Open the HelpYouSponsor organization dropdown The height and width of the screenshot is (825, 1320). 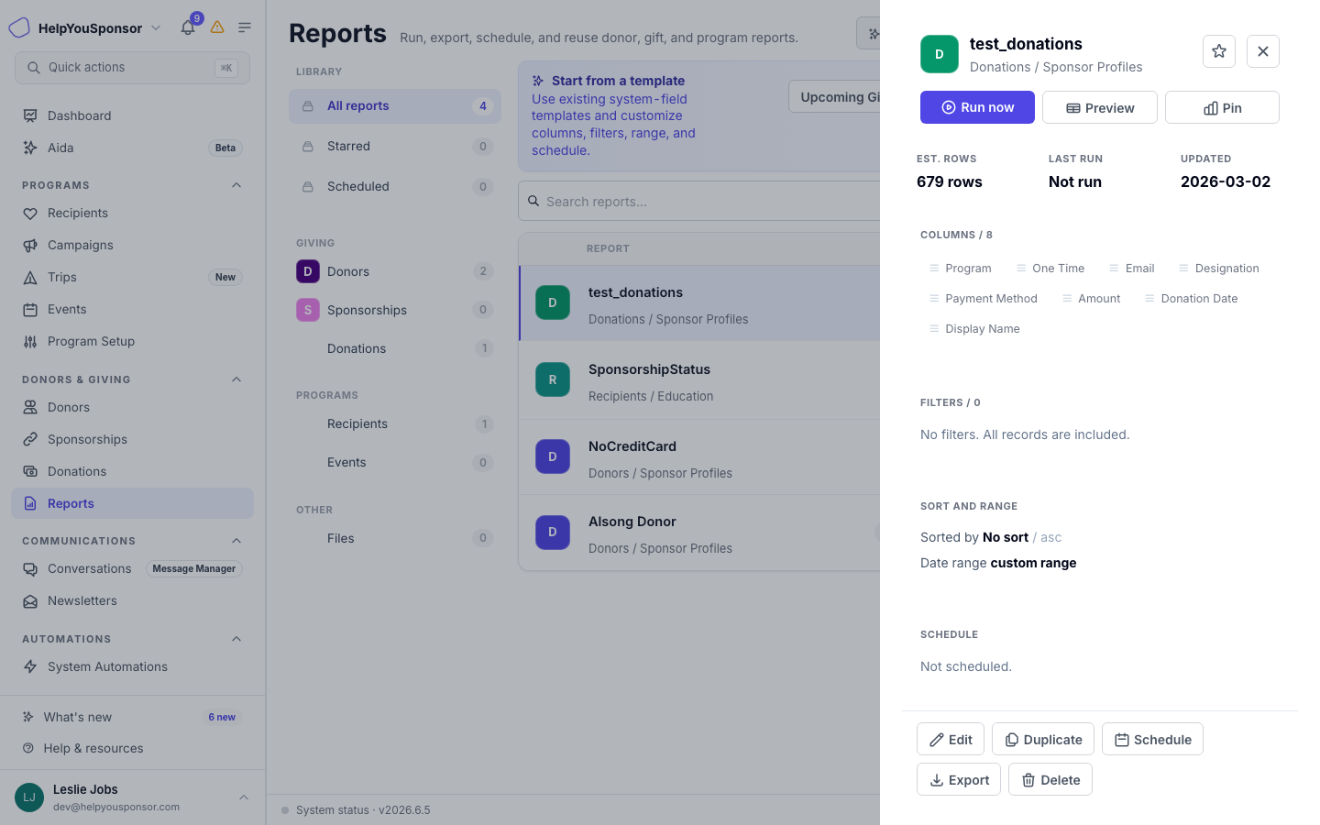[89, 27]
